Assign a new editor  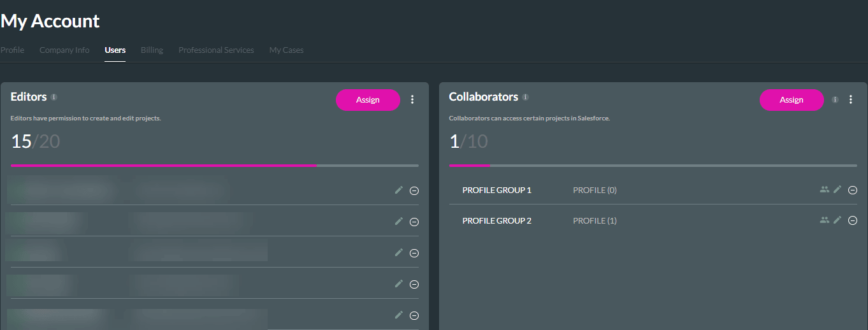[x=368, y=100]
